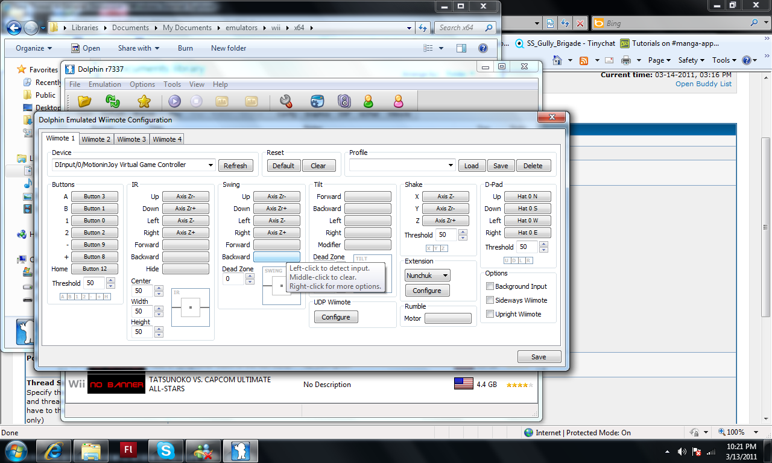Click the yellow star Browse icon

tap(144, 101)
